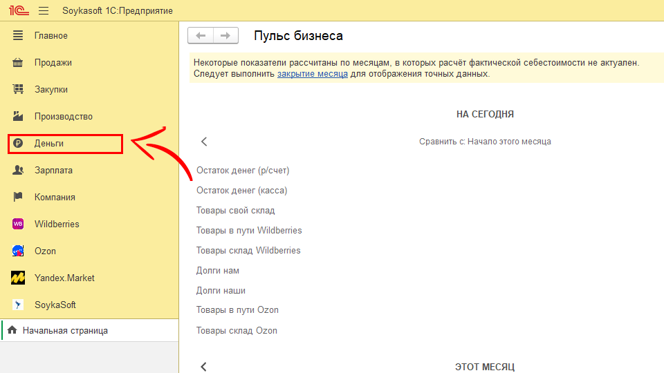
Task: Open the Компания section
Action: [x=55, y=198]
